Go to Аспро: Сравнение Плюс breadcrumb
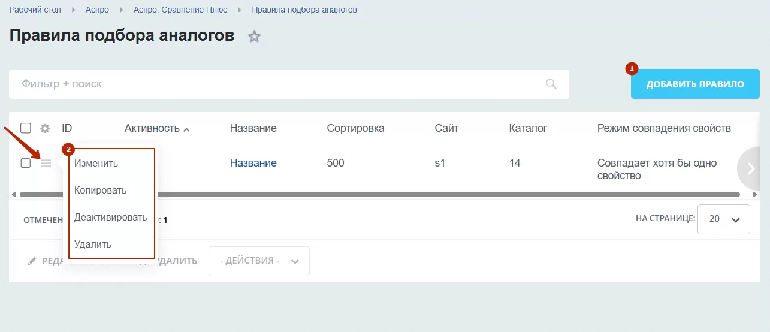 180,10
